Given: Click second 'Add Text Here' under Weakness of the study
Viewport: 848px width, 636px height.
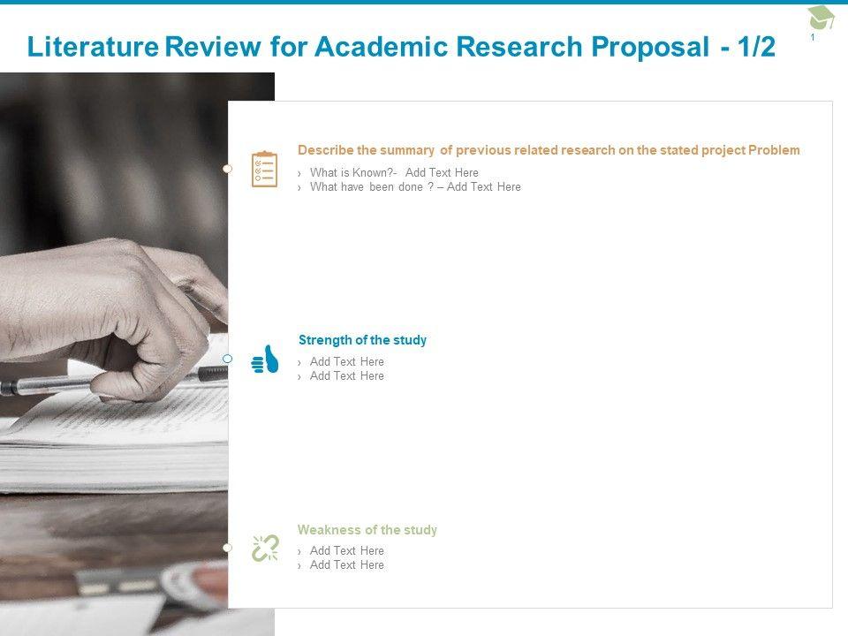Looking at the screenshot, I should pyautogui.click(x=347, y=565).
